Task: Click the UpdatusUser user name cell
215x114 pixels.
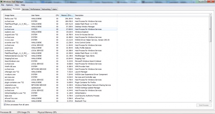Action: point(36,88)
